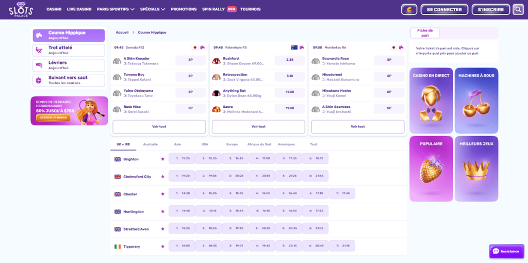
Task: Open Chester race 7 at 17:45
Action: (x=342, y=193)
